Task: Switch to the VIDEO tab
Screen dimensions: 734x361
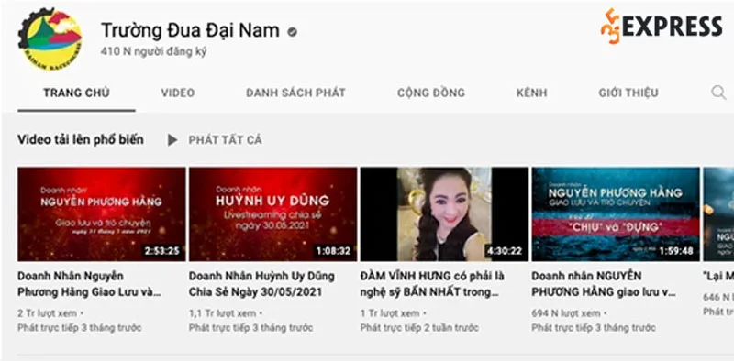Action: pos(178,93)
